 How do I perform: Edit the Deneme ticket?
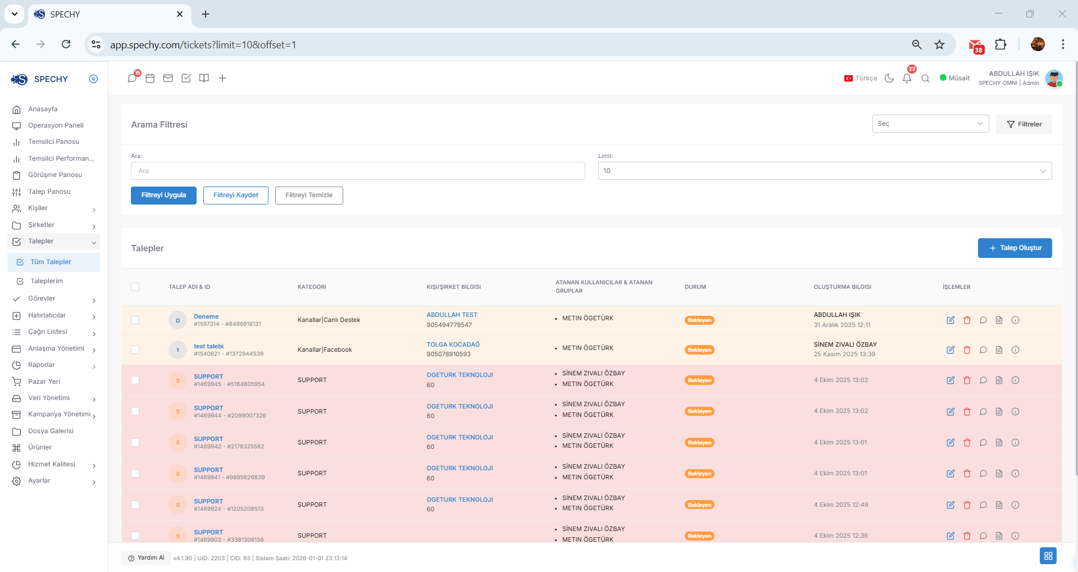950,320
